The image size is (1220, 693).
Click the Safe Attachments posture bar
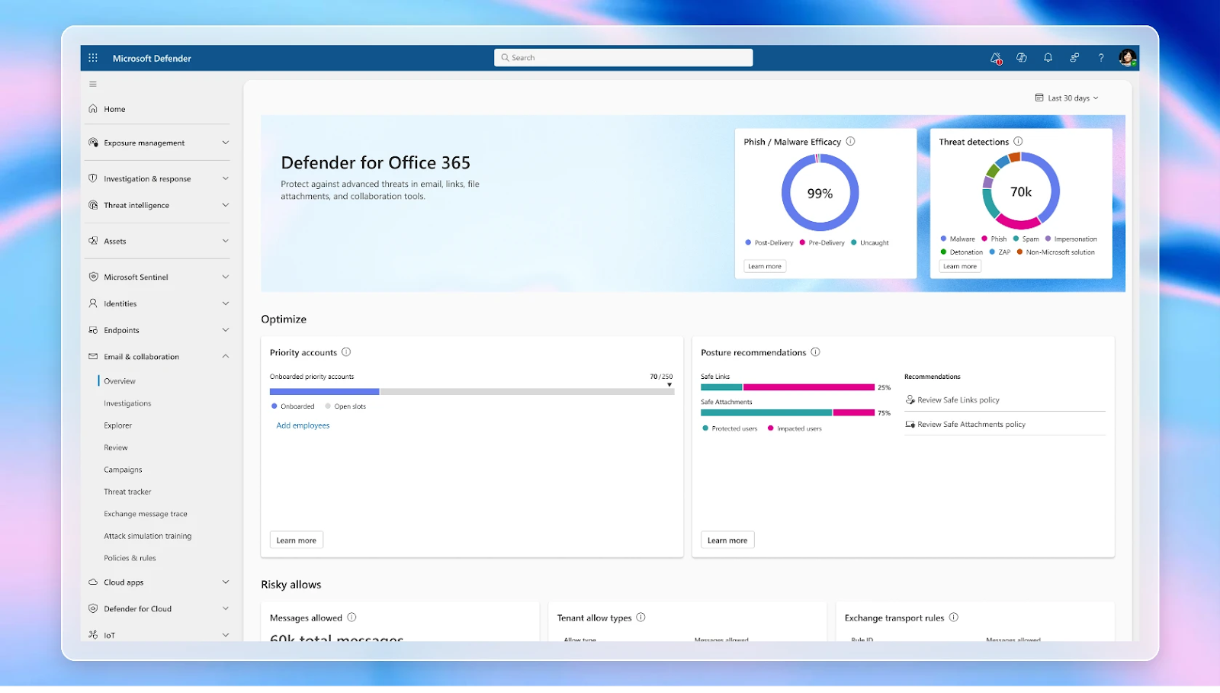tap(788, 412)
